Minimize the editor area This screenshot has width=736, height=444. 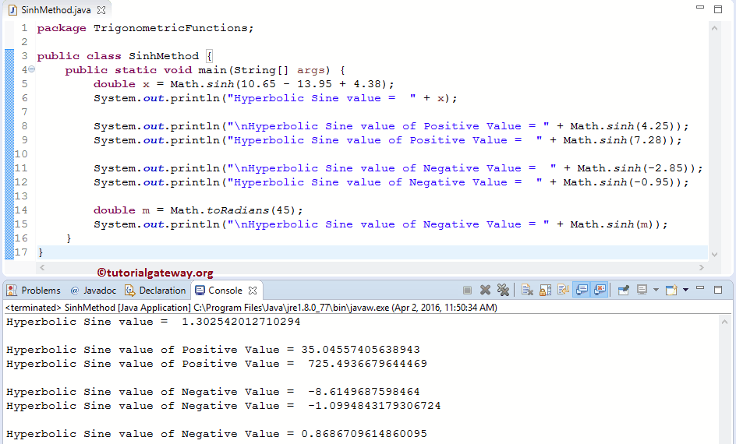click(x=700, y=8)
